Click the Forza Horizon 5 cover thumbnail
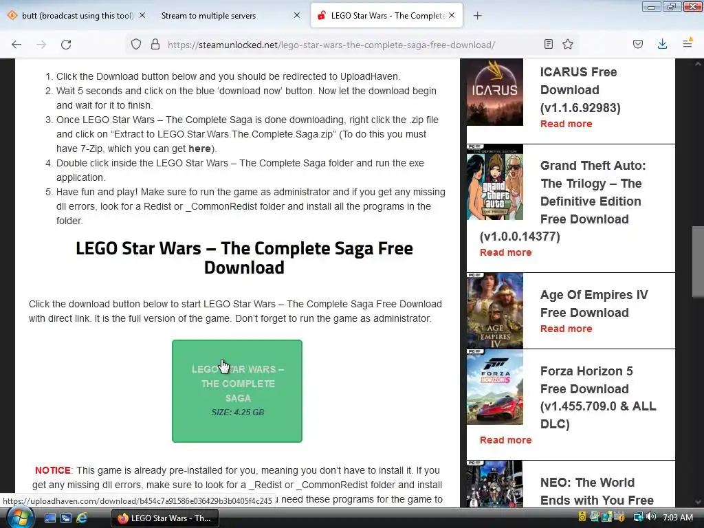This screenshot has width=704, height=528. click(x=495, y=387)
